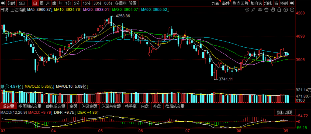The width and height of the screenshot is (311, 134).
Task: Toggle the 均线 moving averages display
Action: [268, 3]
